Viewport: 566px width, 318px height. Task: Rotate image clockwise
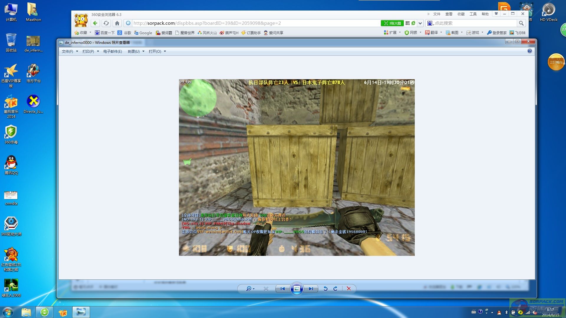(335, 289)
